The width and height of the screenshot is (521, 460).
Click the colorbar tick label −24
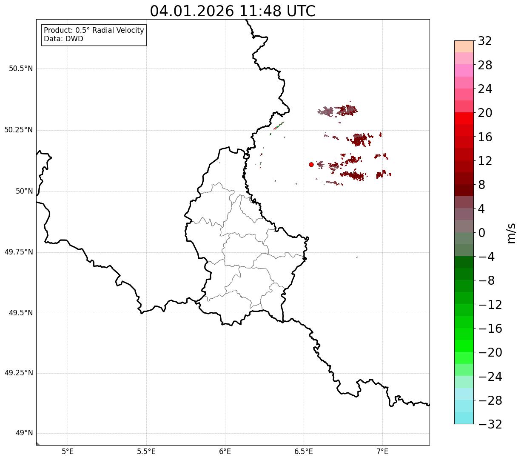(x=490, y=377)
